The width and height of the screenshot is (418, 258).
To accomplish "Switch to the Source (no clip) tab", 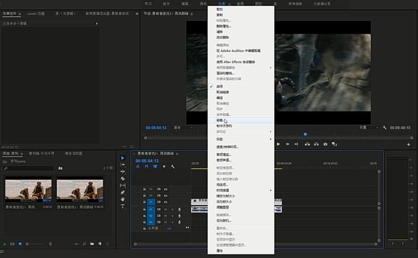I will [65, 14].
